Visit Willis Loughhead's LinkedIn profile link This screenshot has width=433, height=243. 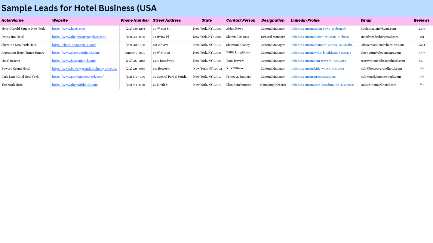pos(321,52)
